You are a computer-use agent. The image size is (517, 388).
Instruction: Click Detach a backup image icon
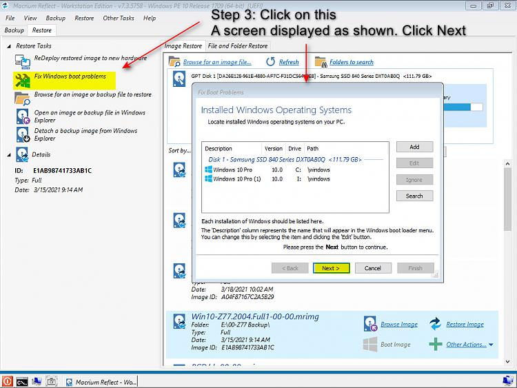[x=23, y=134]
